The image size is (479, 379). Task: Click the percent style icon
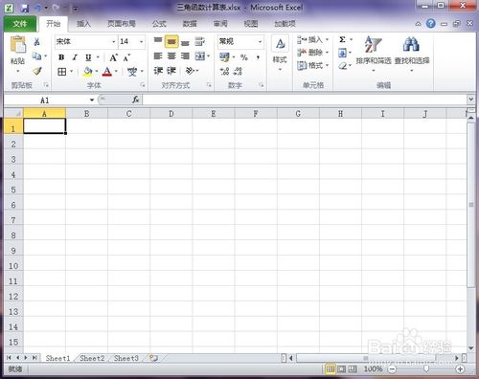point(244,57)
